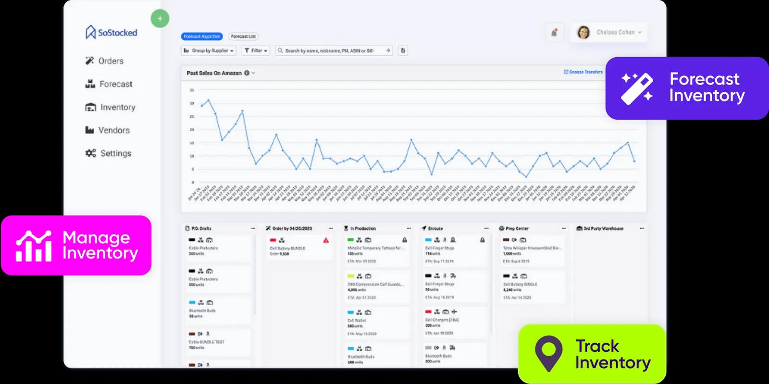Click the transfer arrow icon on Tetra Whisper card
The height and width of the screenshot is (384, 769).
pyautogui.click(x=514, y=240)
